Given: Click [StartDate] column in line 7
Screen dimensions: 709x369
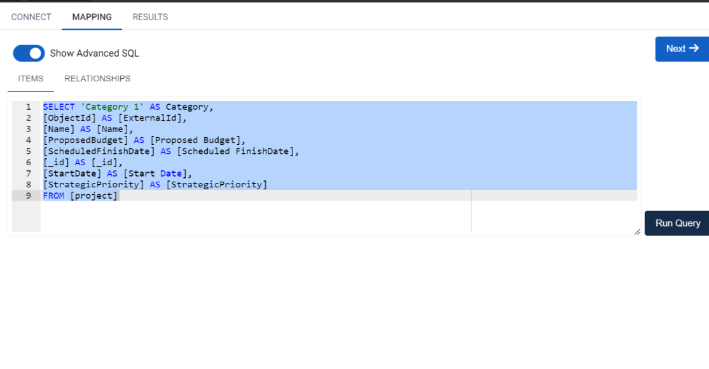Looking at the screenshot, I should [72, 173].
